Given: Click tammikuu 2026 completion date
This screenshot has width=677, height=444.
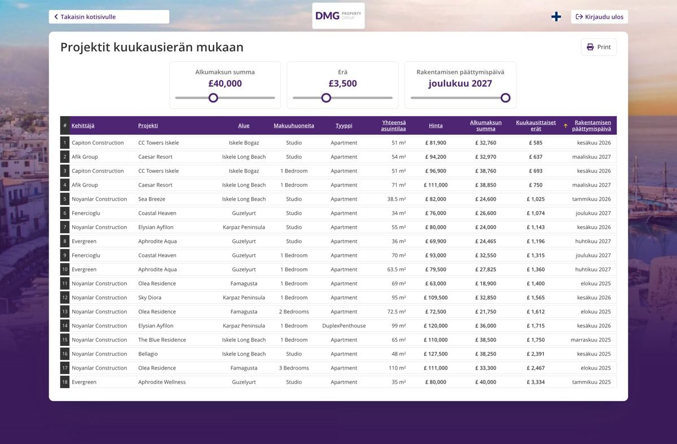Looking at the screenshot, I should click(x=591, y=199).
